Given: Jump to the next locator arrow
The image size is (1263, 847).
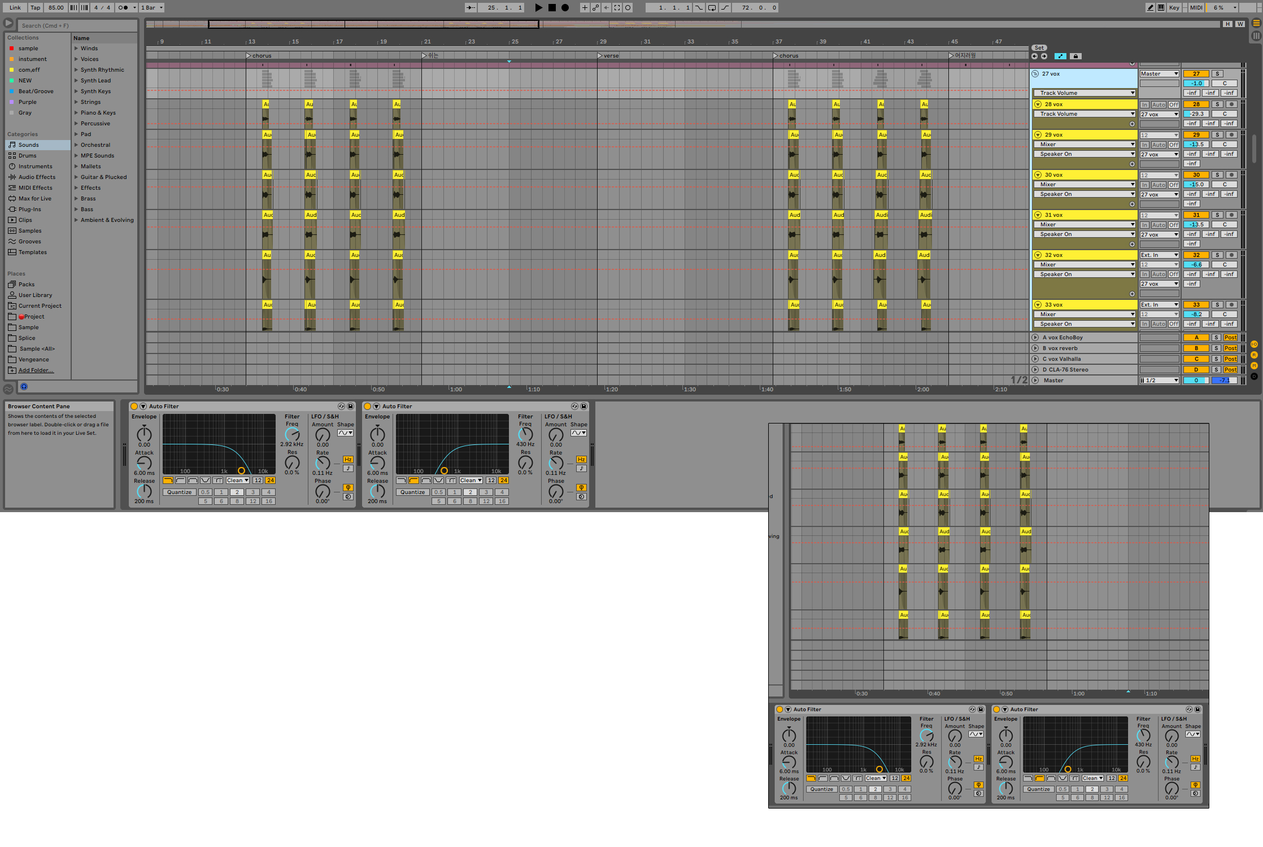Looking at the screenshot, I should tap(1044, 56).
